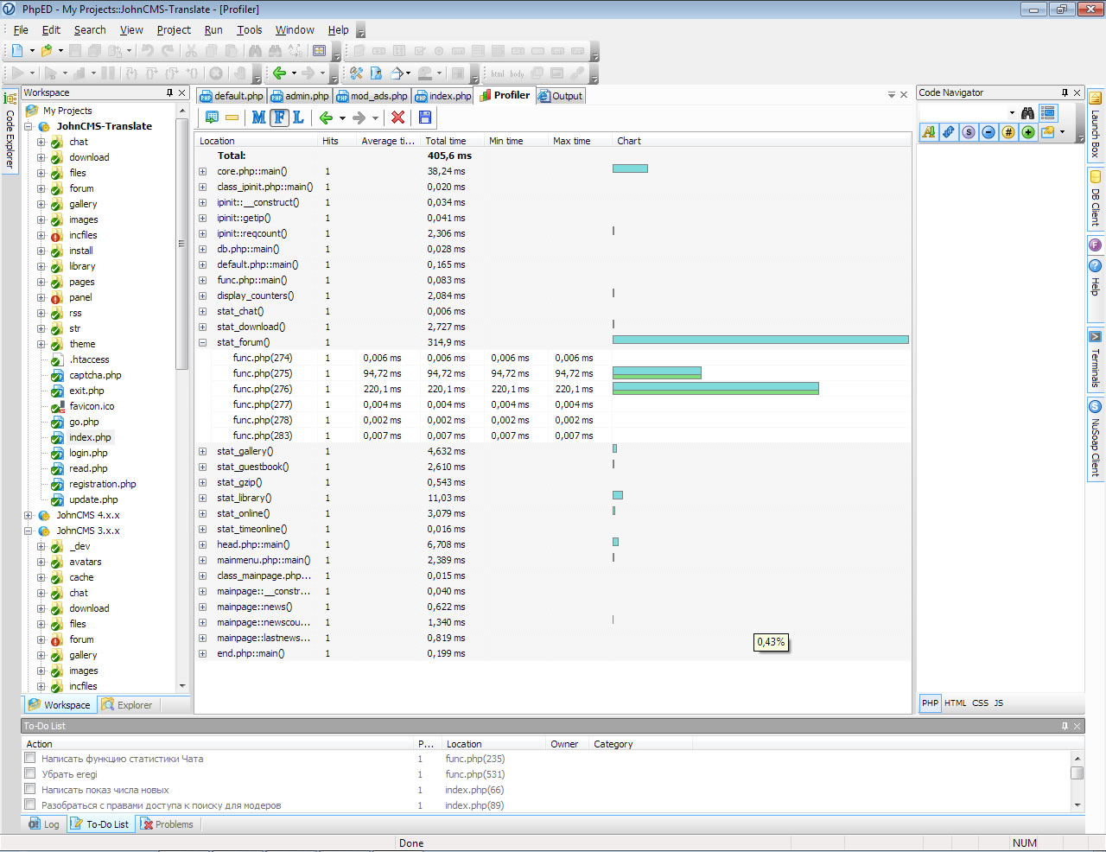Screen dimensions: 1106x852
Task: Check the 'Убрать eregi' to-do item
Action: (30, 774)
